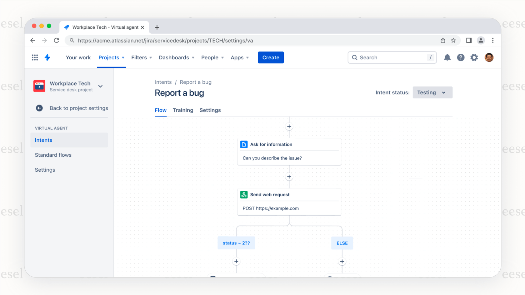This screenshot has width=525, height=295.
Task: Click the search magnifier icon
Action: pos(355,57)
